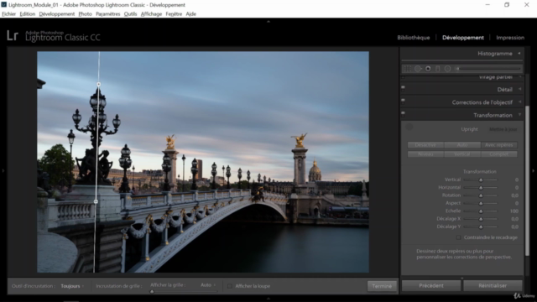The width and height of the screenshot is (537, 302).
Task: Hide the top module bar with the arrow
Action: (x=268, y=21)
